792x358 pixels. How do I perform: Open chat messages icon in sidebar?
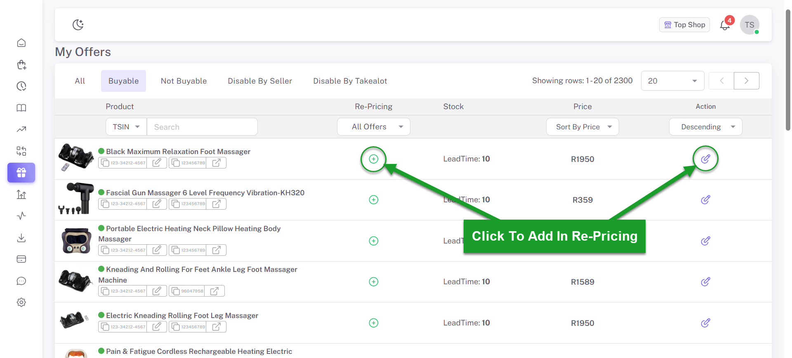21,281
